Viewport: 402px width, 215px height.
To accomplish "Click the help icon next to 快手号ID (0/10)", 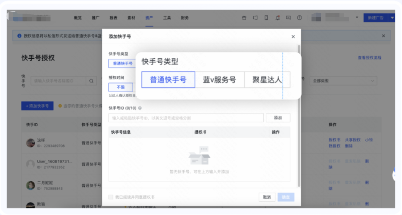I will (140, 108).
